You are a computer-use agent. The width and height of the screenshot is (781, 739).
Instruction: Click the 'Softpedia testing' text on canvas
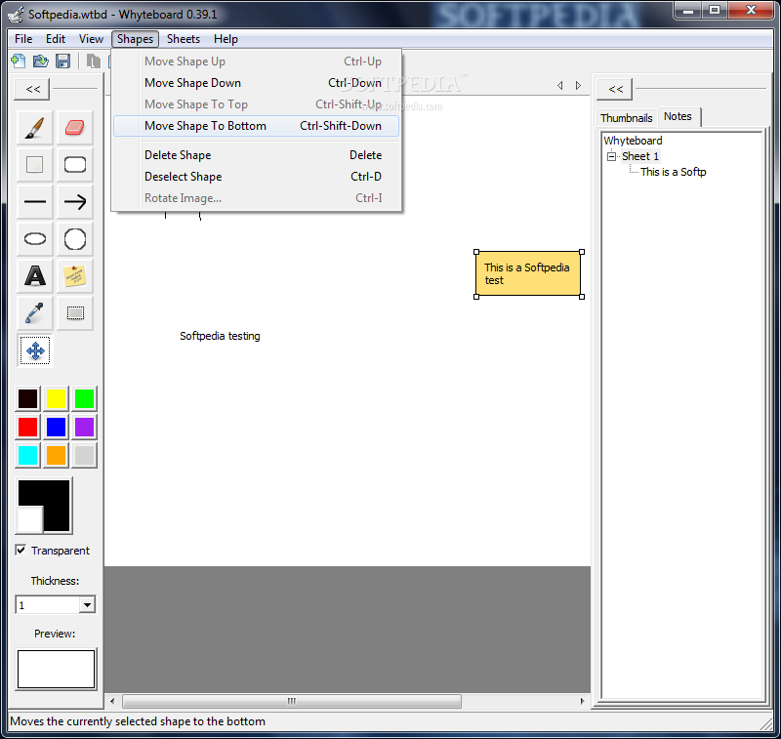220,336
